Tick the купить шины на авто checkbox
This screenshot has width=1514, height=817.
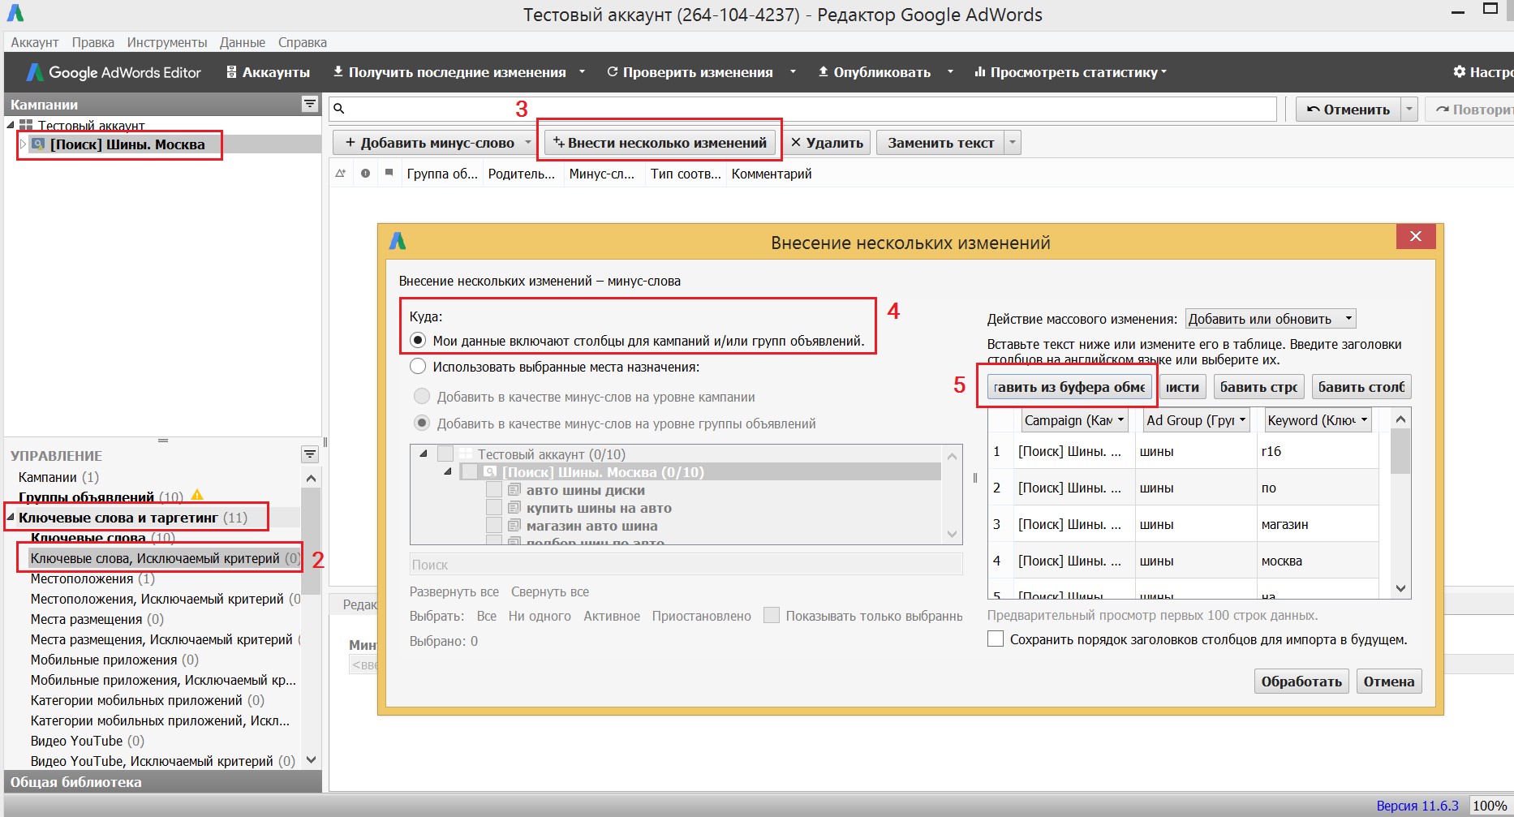[x=493, y=507]
